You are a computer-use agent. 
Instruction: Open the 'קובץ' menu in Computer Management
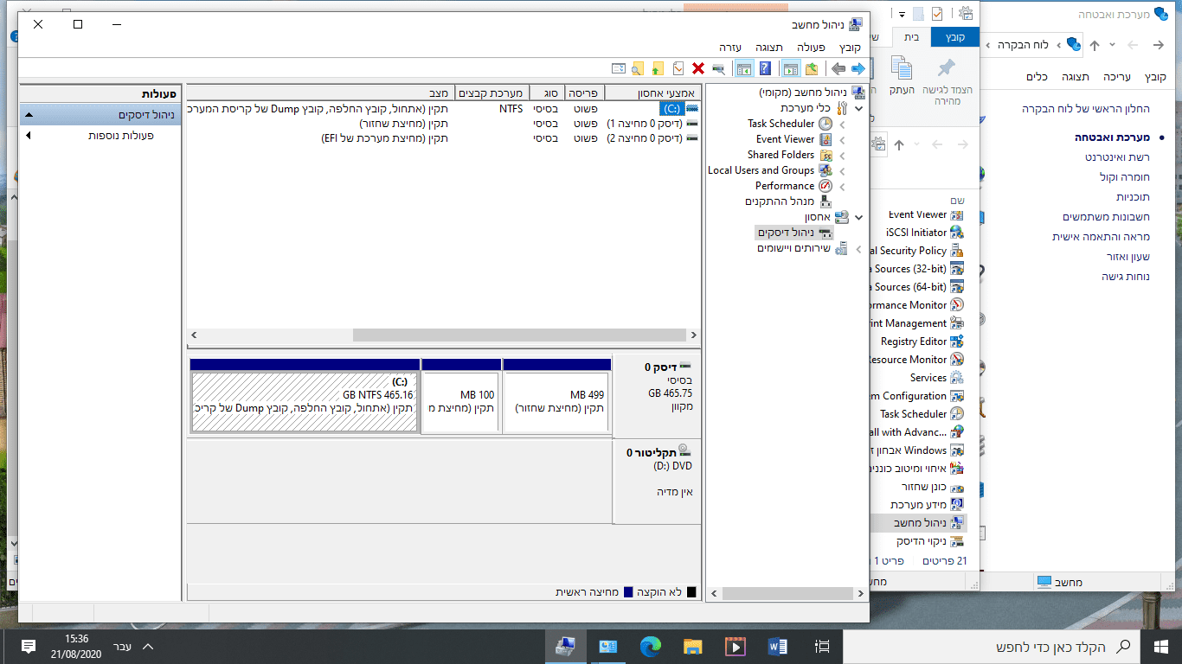(850, 48)
